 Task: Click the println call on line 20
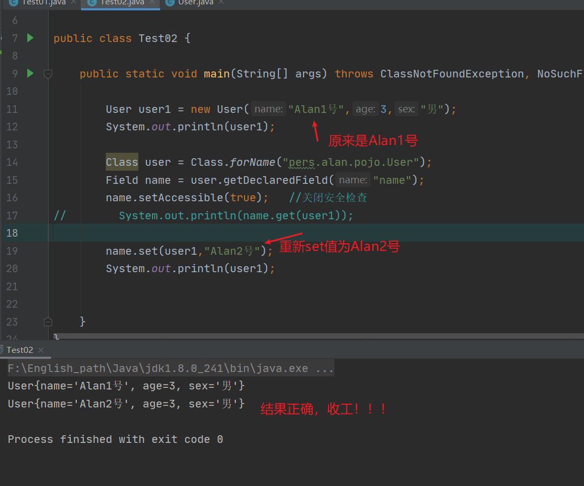click(x=200, y=268)
